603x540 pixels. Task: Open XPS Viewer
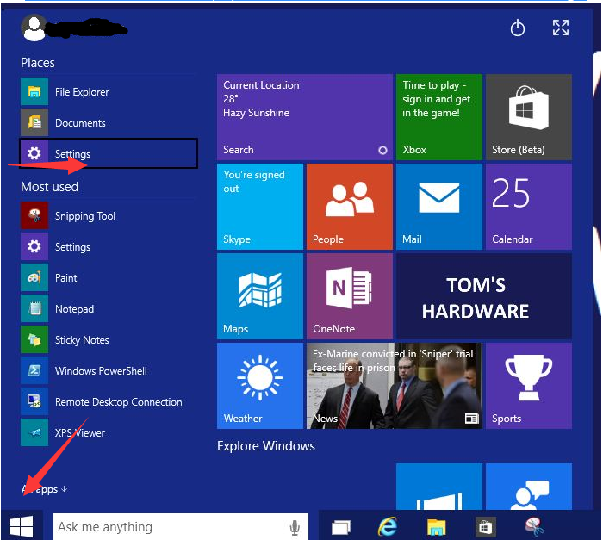[109, 432]
